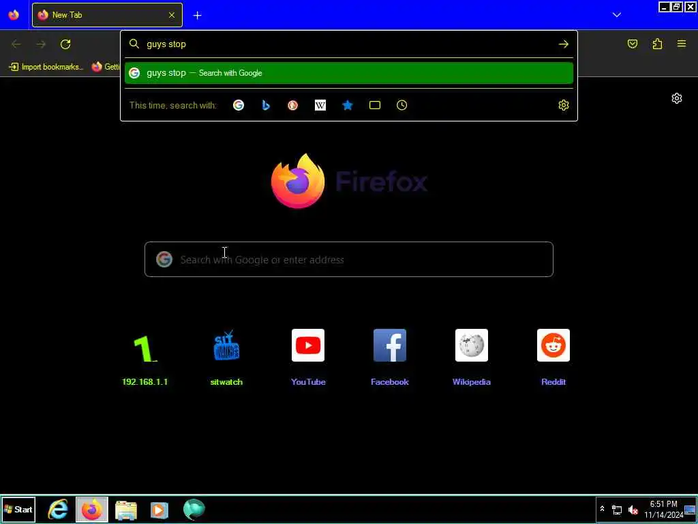The image size is (698, 524).
Task: Go back one page
Action: coord(16,44)
